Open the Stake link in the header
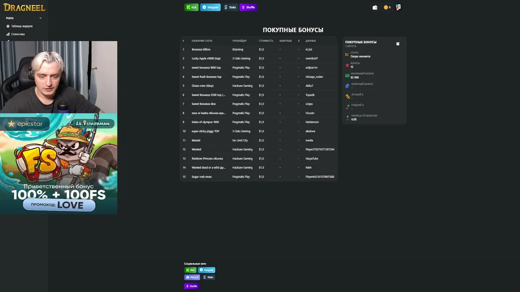Image resolution: width=520 pixels, height=292 pixels. [x=230, y=7]
